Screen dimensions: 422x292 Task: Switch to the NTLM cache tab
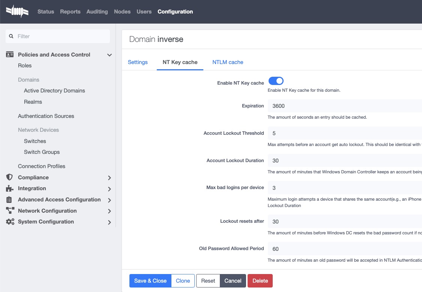[228, 62]
